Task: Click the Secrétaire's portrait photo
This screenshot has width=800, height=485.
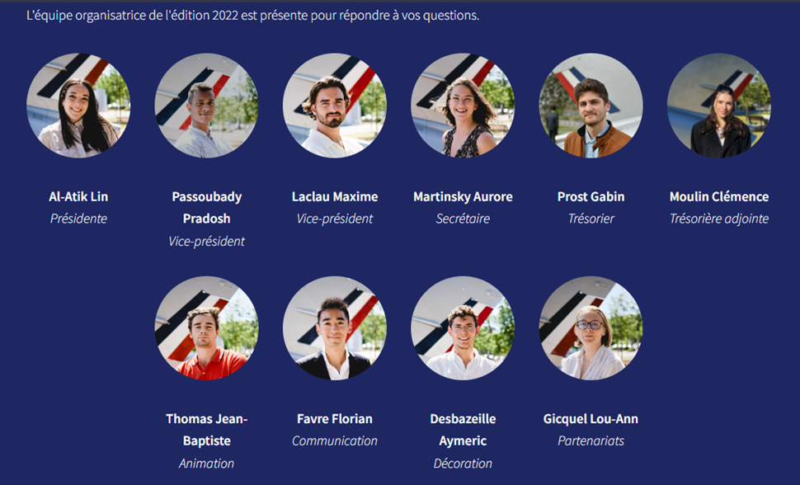Action: pyautogui.click(x=463, y=106)
